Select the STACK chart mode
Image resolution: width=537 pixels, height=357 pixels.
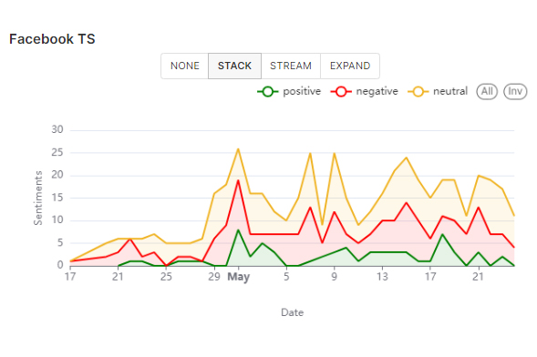click(x=234, y=66)
